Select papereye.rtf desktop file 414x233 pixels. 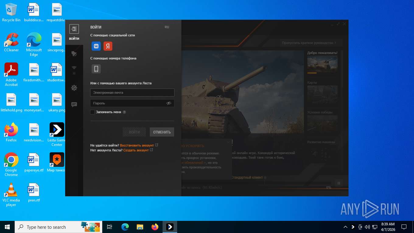(34, 162)
